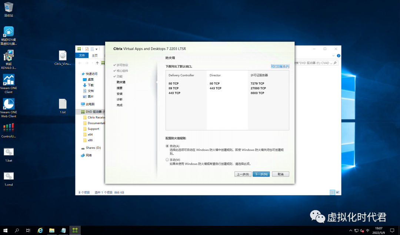Click the 下一步(N) next button
This screenshot has width=400, height=235.
[x=261, y=174]
